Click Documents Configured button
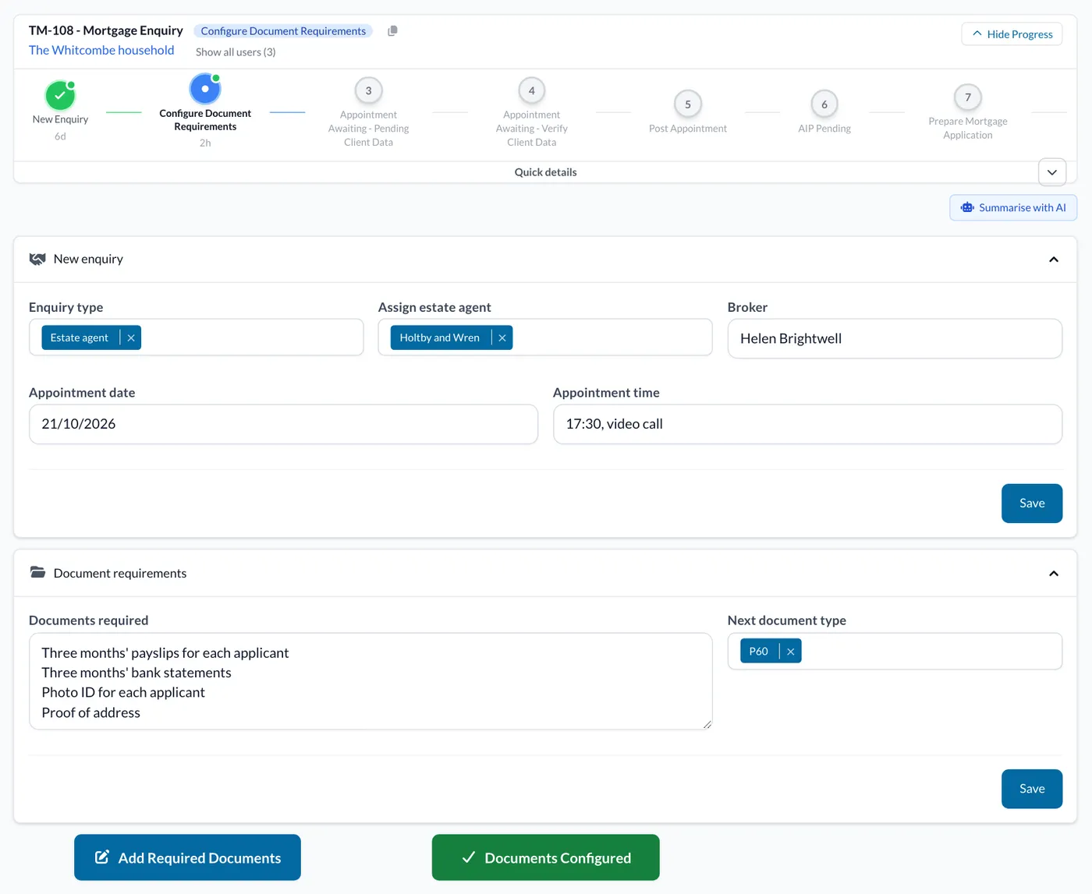 click(x=546, y=857)
